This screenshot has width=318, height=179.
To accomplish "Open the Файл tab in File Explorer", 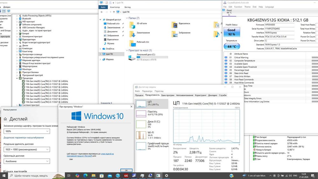I will pos(103,7).
